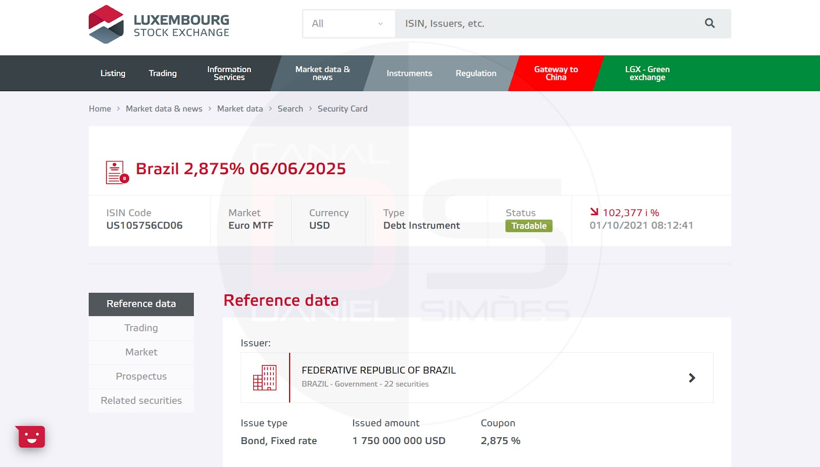Open the Gateway to China section
Screen dimensions: 820x467
[556, 73]
